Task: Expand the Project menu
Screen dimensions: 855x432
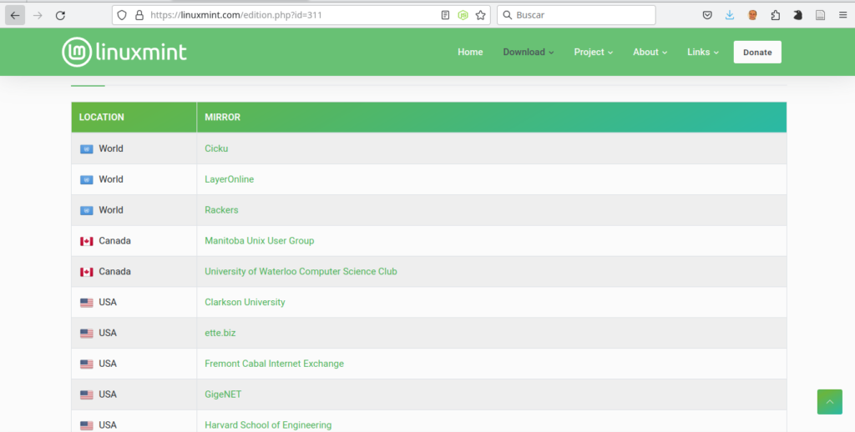Action: click(x=594, y=53)
